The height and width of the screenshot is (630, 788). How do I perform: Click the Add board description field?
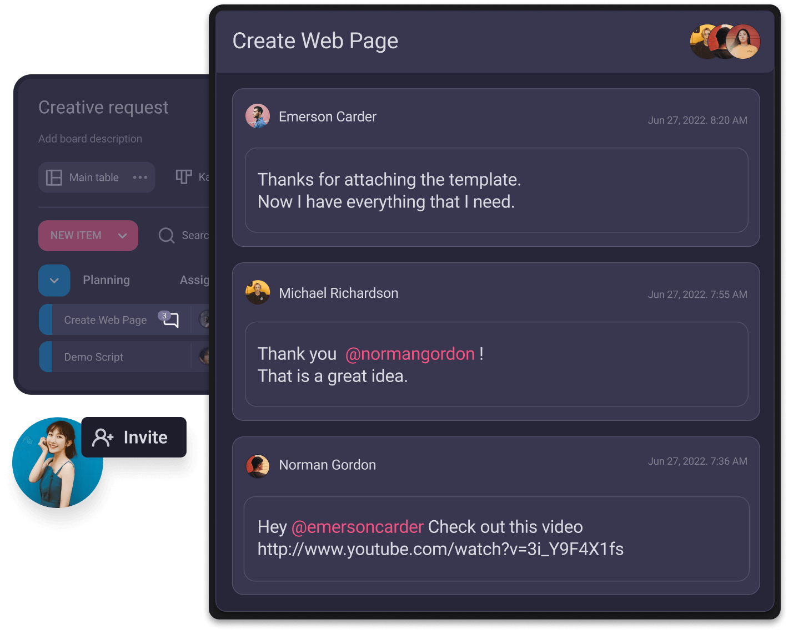90,139
